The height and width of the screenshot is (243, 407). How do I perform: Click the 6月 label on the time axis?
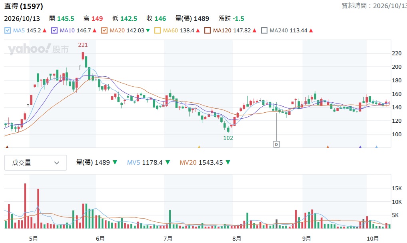coord(100,239)
